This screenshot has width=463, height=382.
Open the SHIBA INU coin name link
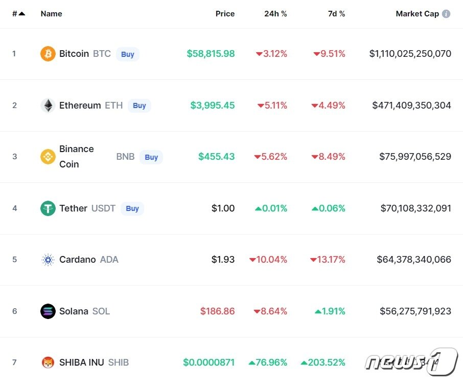pos(81,363)
